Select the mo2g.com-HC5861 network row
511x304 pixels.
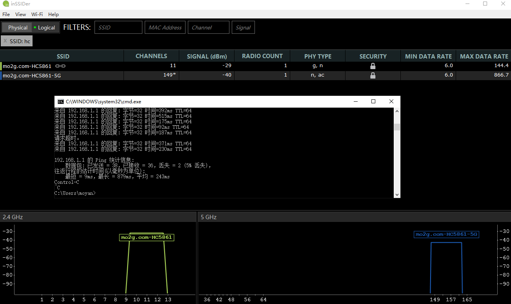pyautogui.click(x=255, y=66)
